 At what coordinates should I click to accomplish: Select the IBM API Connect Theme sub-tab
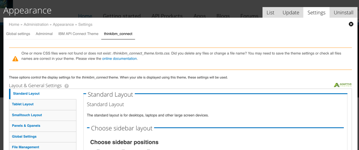(78, 34)
